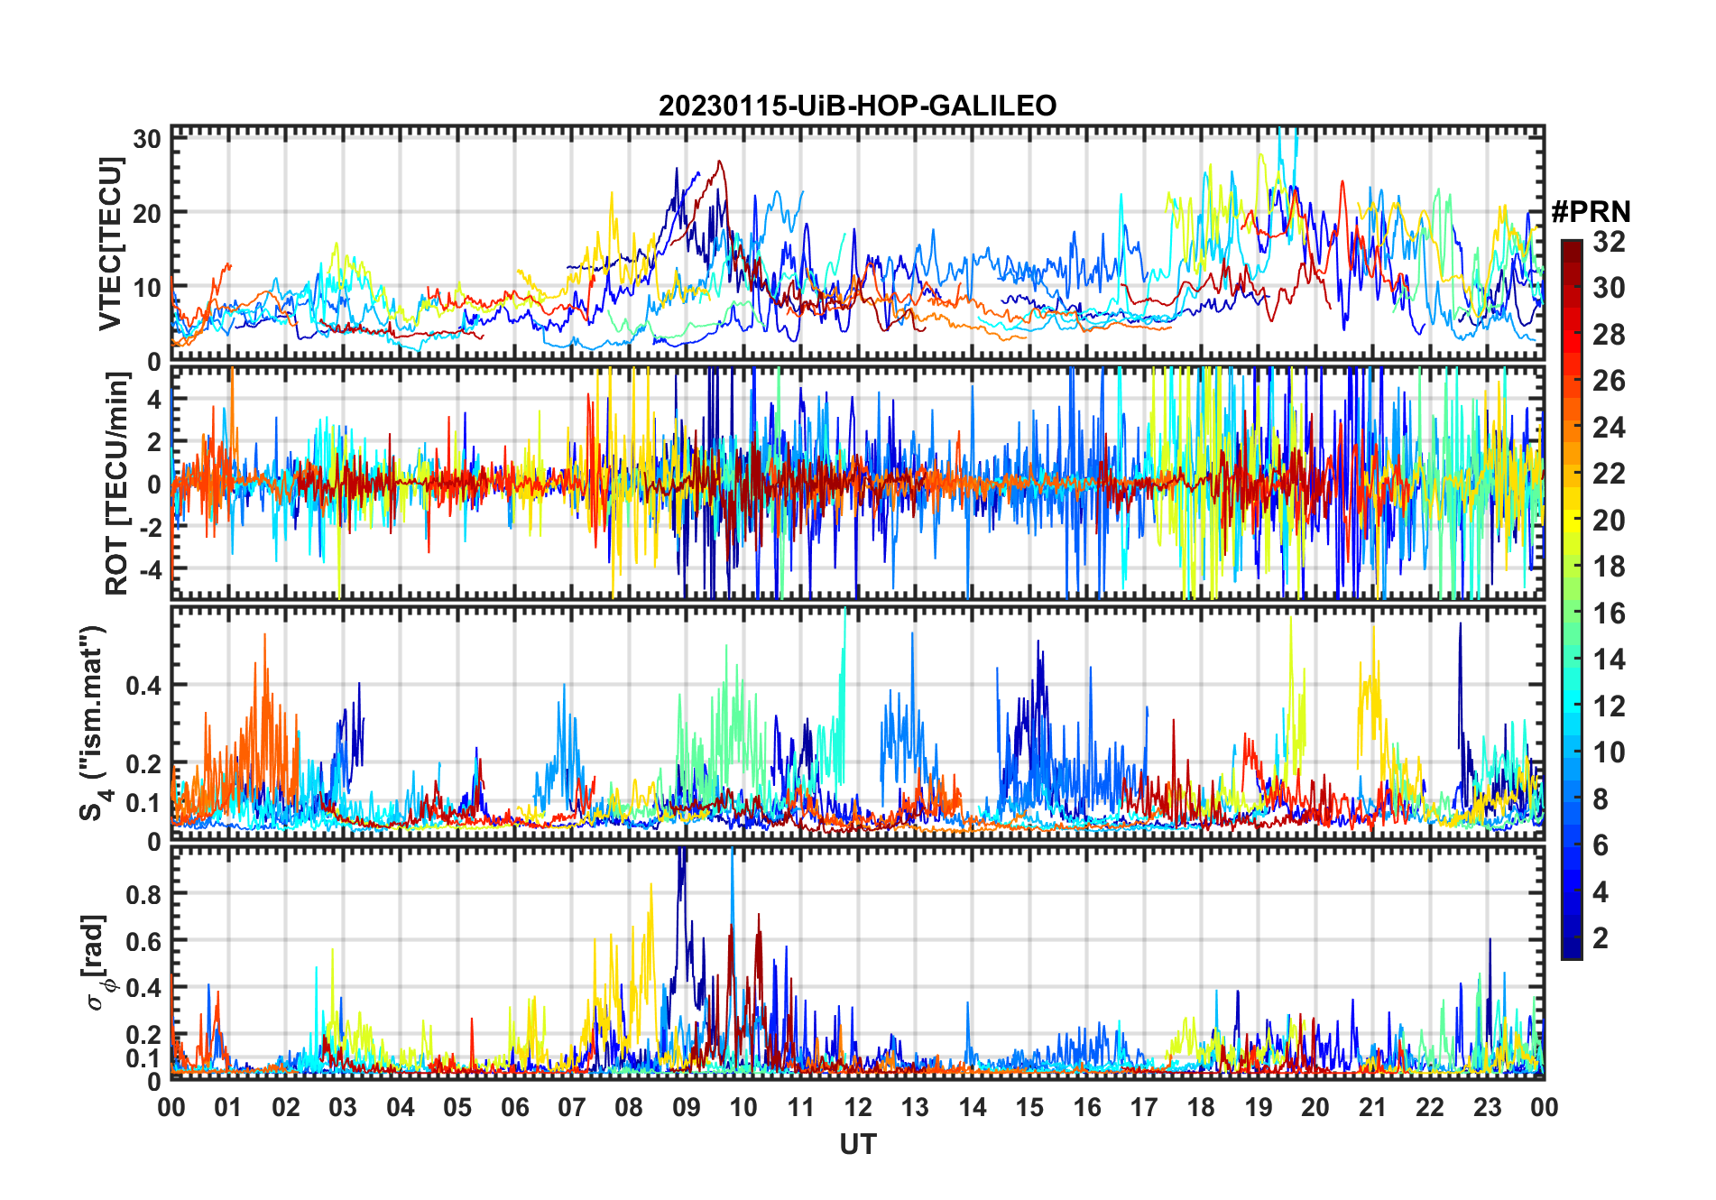Select colorbar tick label 28
Viewport: 1716px width, 1200px height.
(x=1609, y=335)
